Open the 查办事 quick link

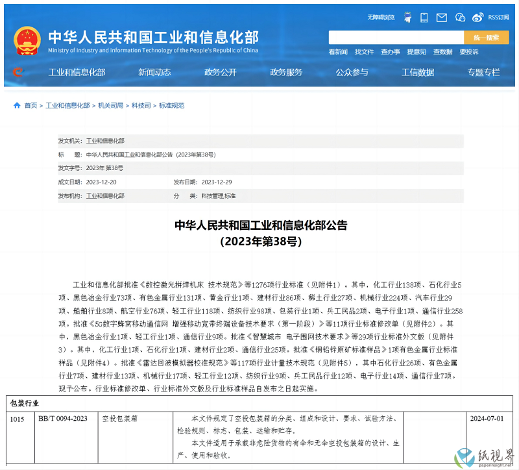point(391,52)
